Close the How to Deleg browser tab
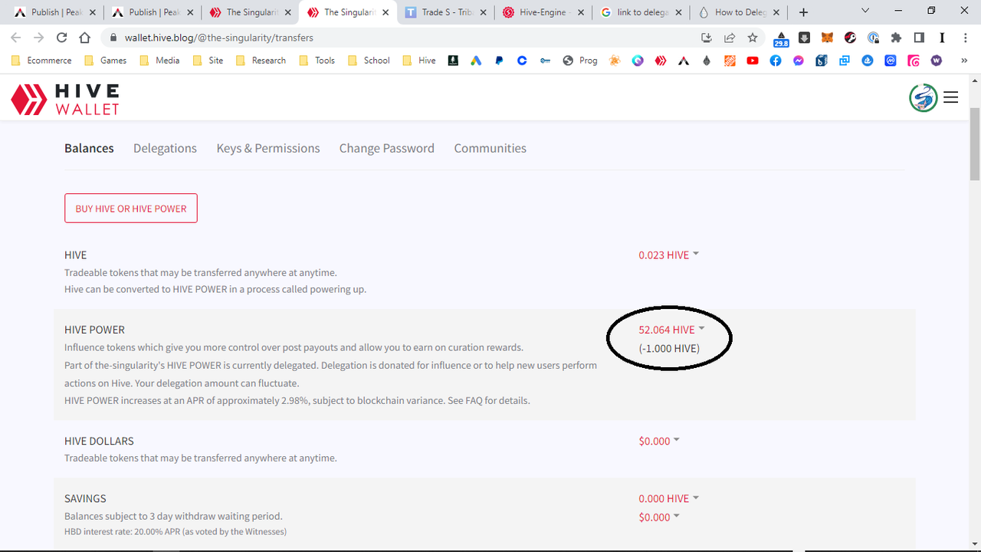 click(776, 12)
